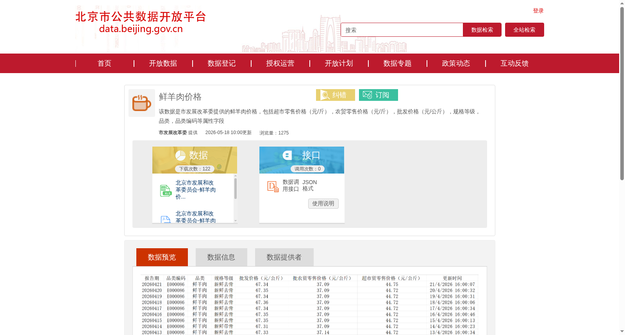The width and height of the screenshot is (625, 335).
Task: Click the 规格等级 column header
Action: [x=224, y=278]
